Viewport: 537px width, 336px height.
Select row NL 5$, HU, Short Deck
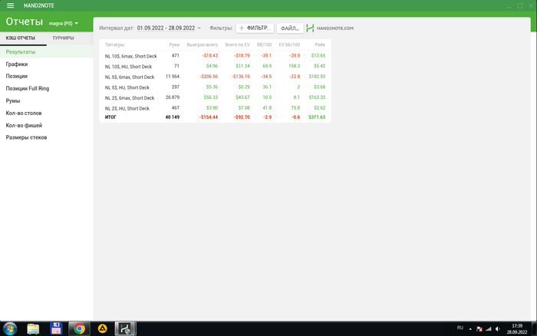point(215,87)
